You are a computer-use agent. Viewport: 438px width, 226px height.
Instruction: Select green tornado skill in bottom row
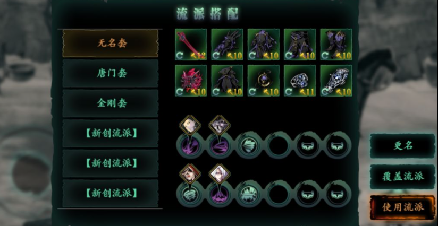click(x=190, y=194)
